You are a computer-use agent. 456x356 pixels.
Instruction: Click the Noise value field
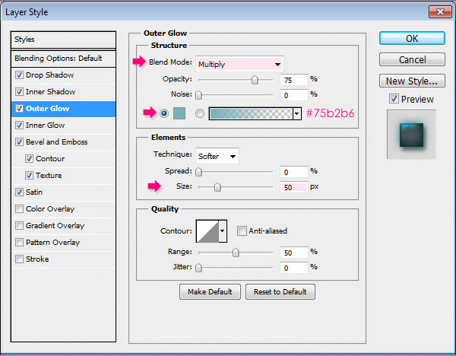pyautogui.click(x=293, y=95)
